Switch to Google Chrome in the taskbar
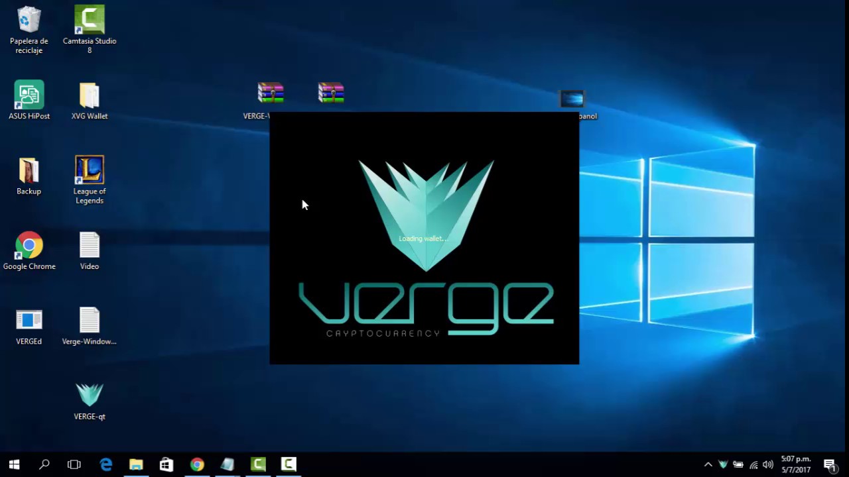849x477 pixels. tap(197, 464)
